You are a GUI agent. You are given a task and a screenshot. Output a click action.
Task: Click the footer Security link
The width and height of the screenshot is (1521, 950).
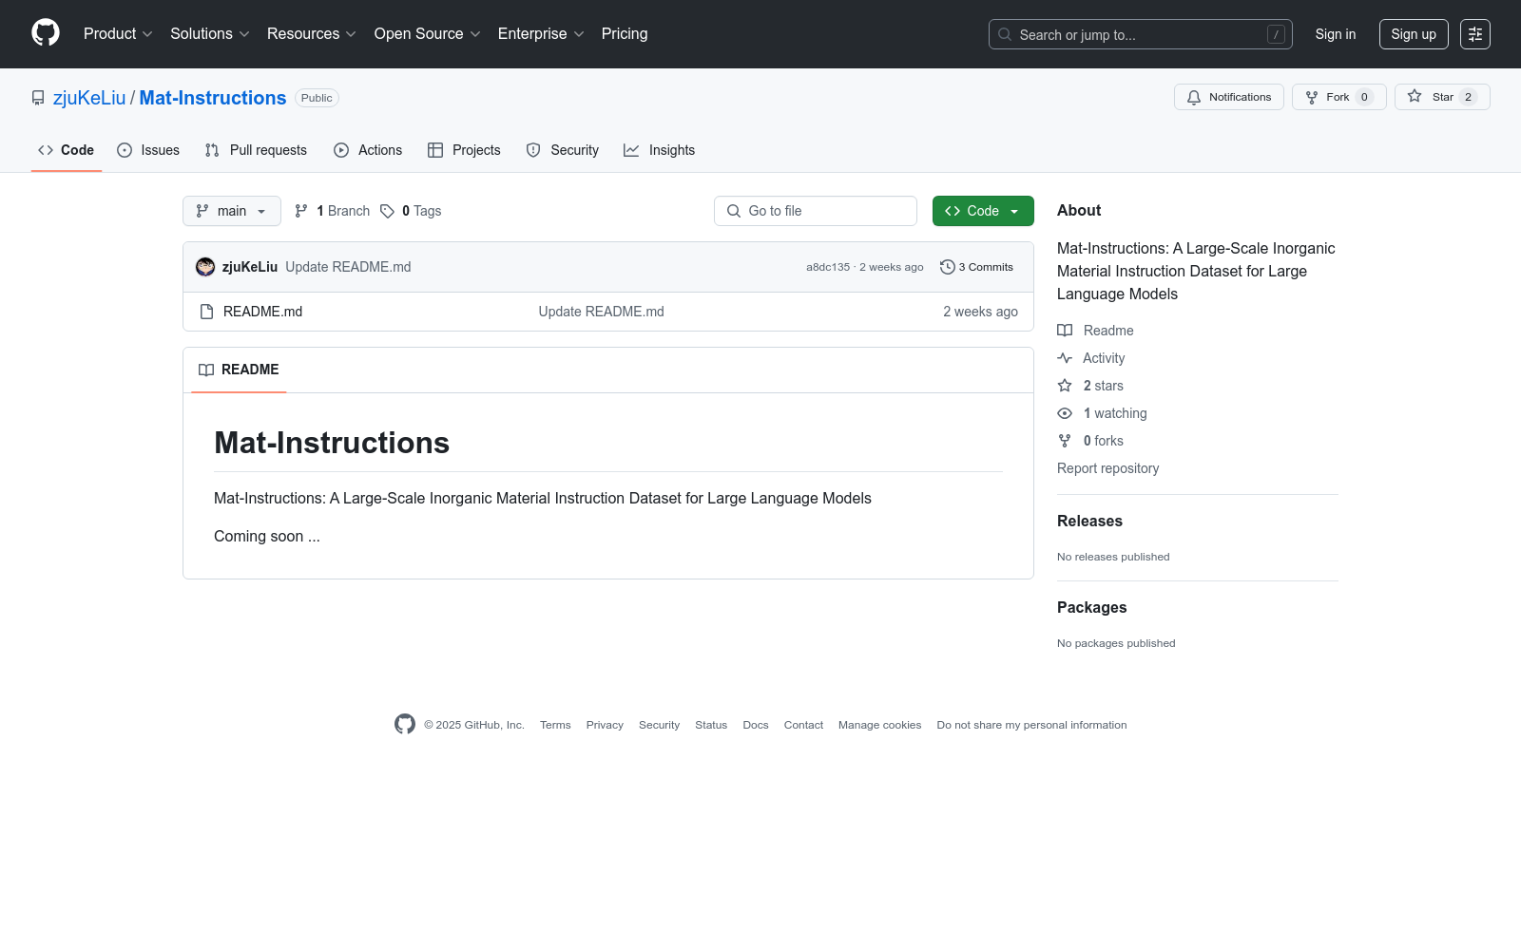point(659,725)
